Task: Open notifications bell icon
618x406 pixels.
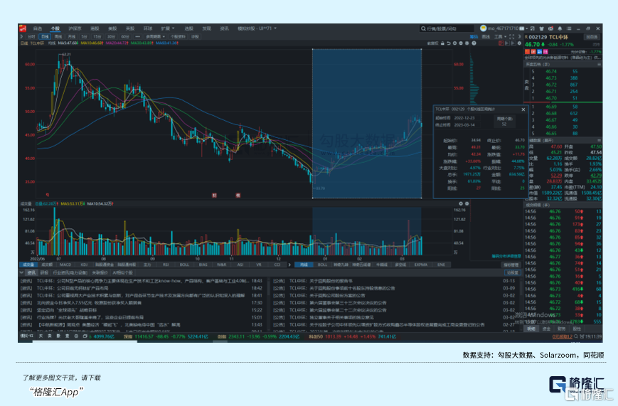Action: (x=560, y=28)
